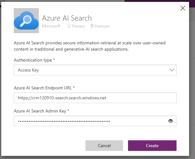The height and width of the screenshot is (159, 195).
Task: Click the Azure AI Search title text
Action: (x=67, y=18)
